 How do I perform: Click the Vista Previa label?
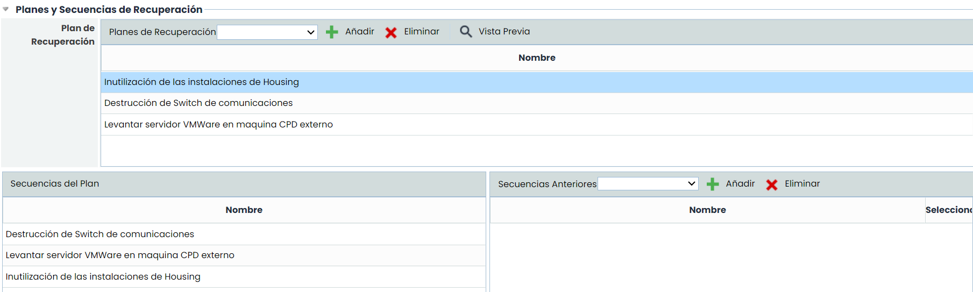click(x=504, y=32)
